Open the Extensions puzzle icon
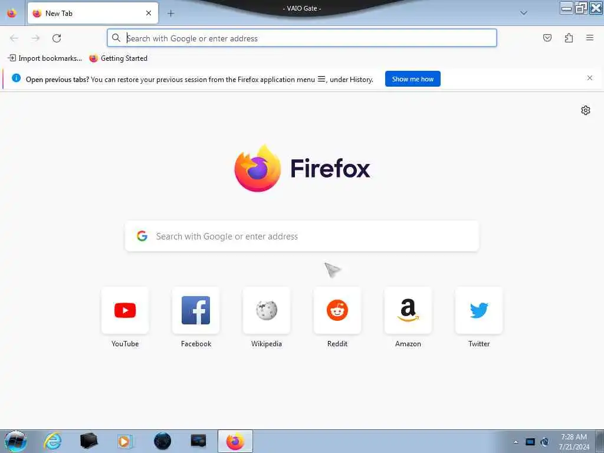Screen dimensions: 604x453 [x=569, y=38]
